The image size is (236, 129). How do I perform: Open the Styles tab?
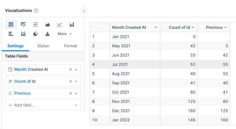tap(43, 46)
